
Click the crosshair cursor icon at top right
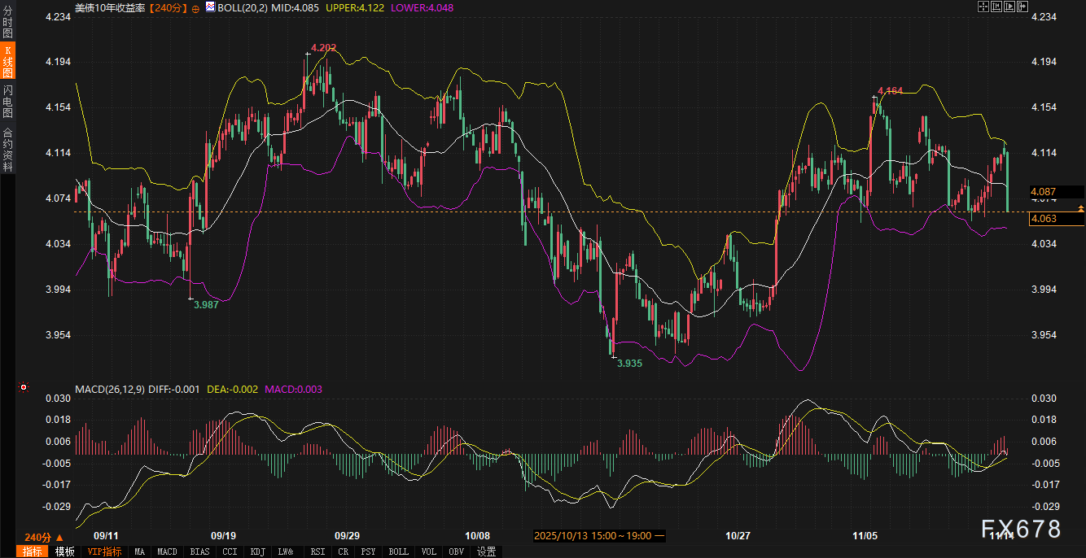(983, 7)
